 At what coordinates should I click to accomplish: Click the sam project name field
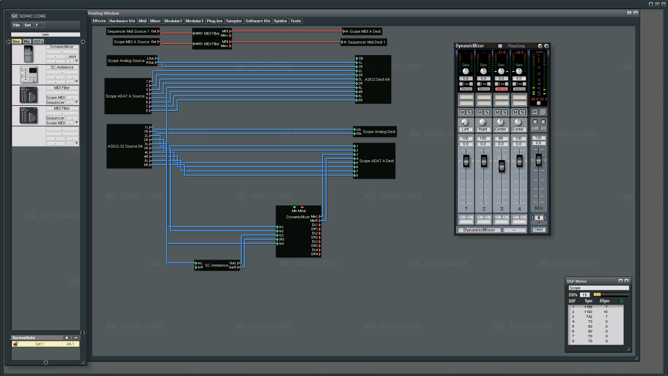(46, 35)
